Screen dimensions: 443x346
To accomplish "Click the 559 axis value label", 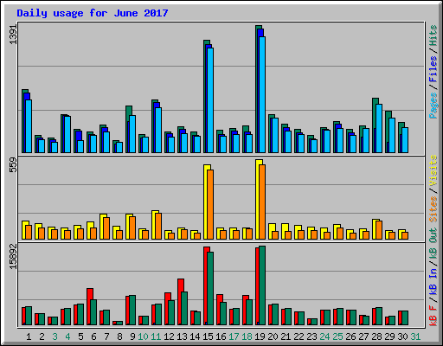I will pyautogui.click(x=13, y=164).
